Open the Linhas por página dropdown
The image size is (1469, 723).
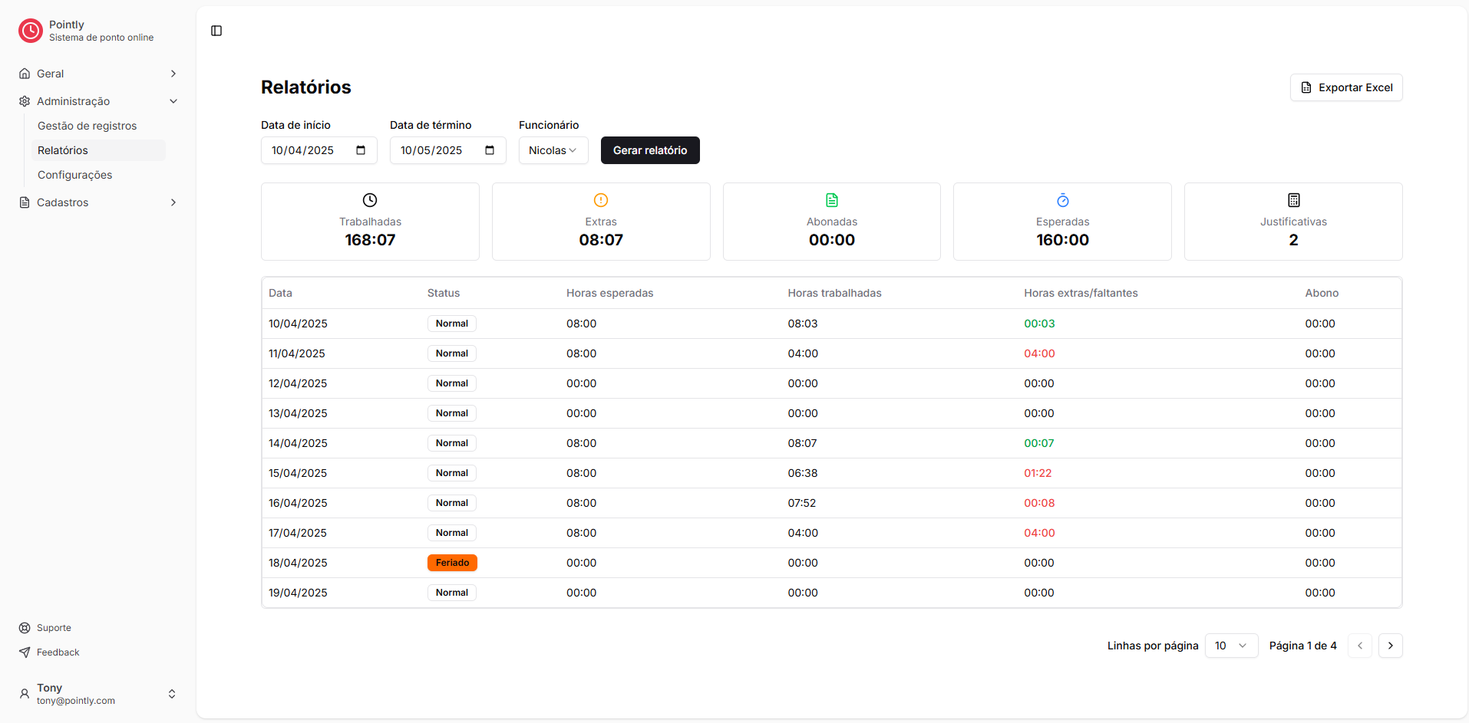click(x=1230, y=646)
